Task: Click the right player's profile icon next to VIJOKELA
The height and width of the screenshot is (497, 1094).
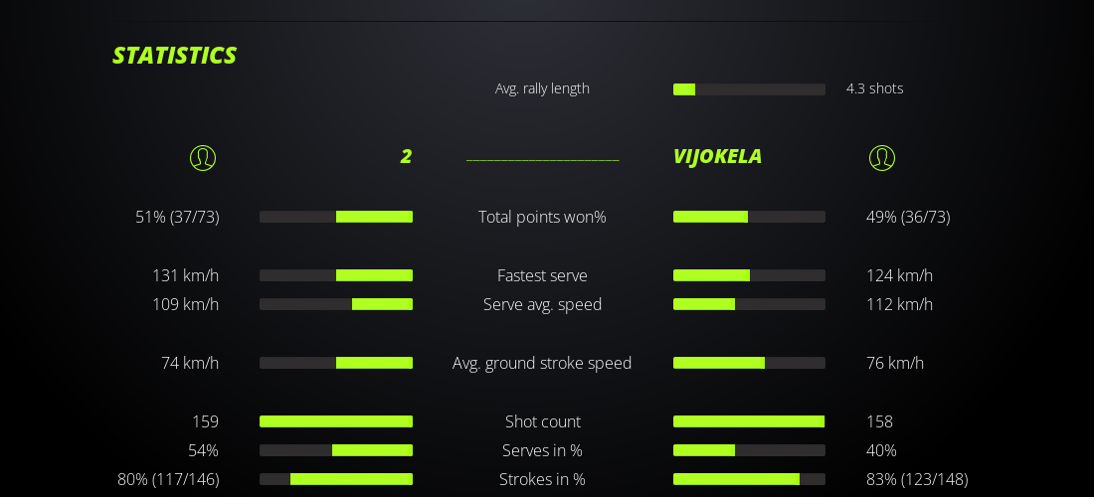Action: click(881, 158)
